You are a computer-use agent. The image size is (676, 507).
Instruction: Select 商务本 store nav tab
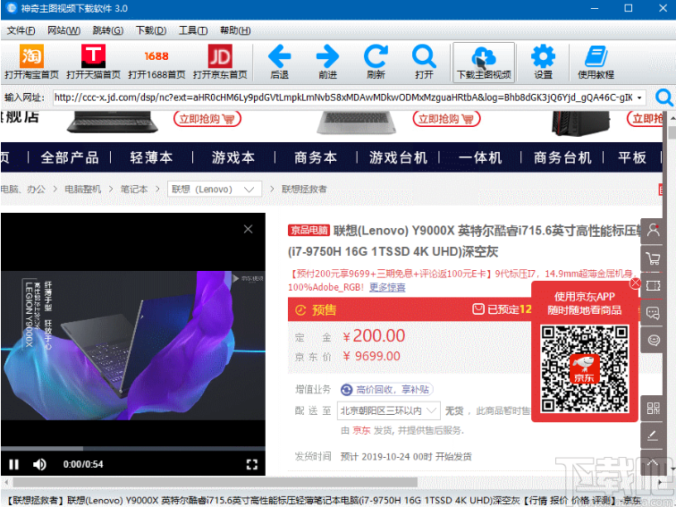(316, 157)
